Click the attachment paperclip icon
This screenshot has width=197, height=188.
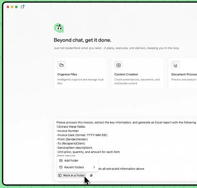[x=91, y=175]
